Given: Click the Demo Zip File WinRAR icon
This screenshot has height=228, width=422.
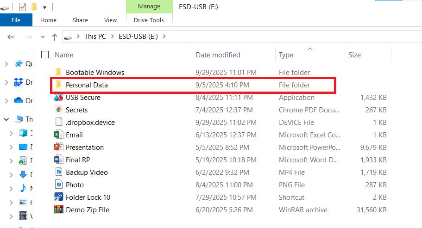Looking at the screenshot, I should pyautogui.click(x=59, y=210).
